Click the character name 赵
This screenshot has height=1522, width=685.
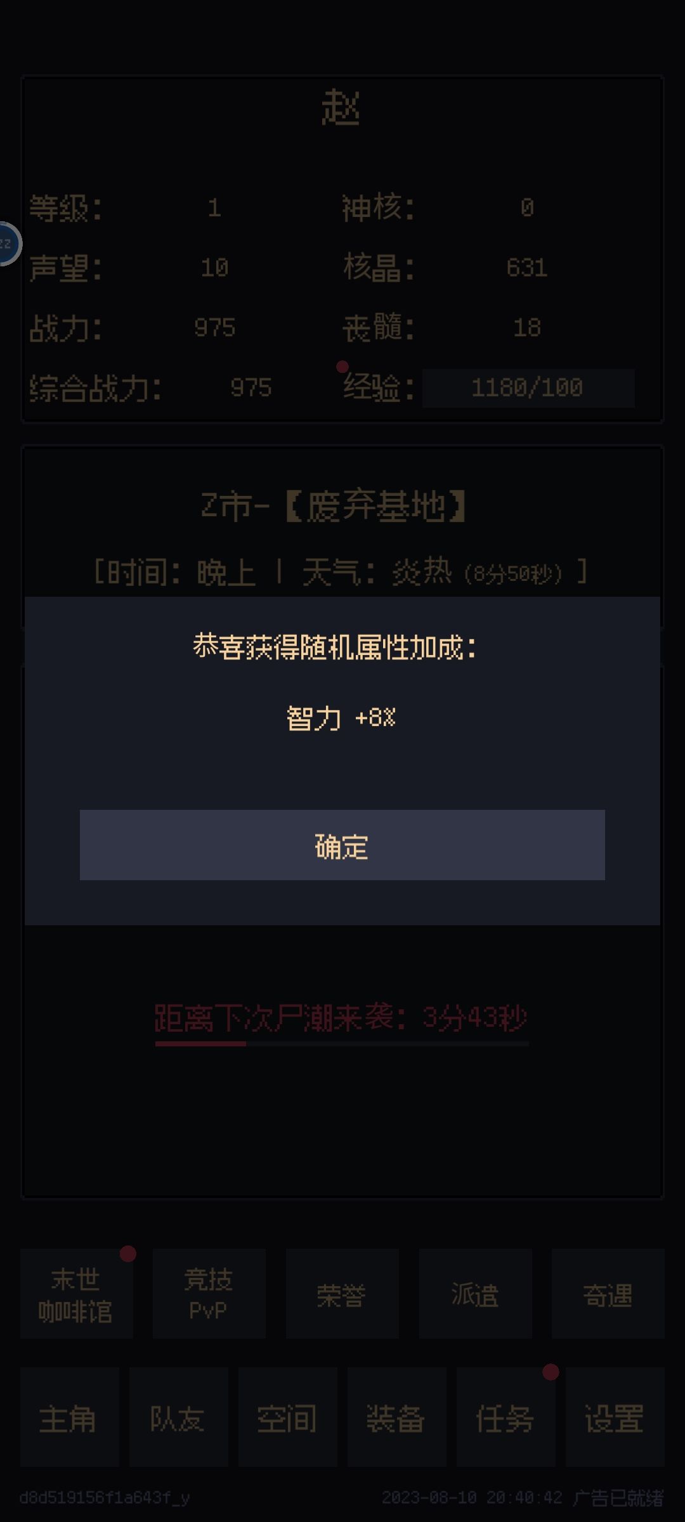point(342,107)
